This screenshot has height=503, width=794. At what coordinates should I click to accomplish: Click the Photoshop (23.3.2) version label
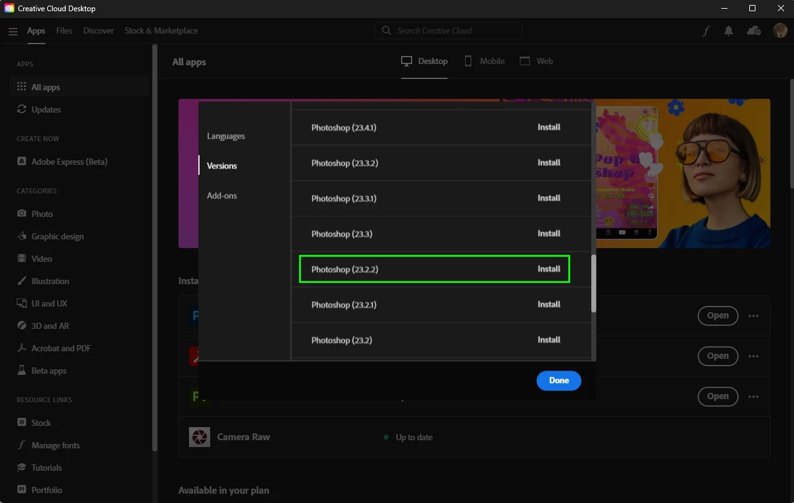pyautogui.click(x=344, y=163)
